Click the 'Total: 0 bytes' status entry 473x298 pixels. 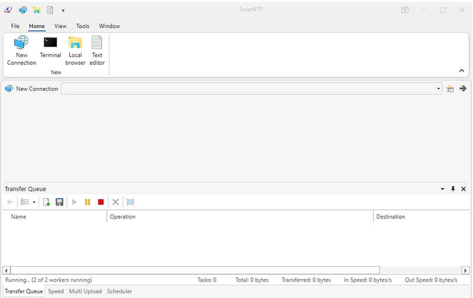(x=252, y=280)
